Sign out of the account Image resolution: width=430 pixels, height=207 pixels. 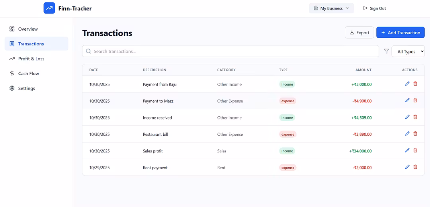coord(374,8)
